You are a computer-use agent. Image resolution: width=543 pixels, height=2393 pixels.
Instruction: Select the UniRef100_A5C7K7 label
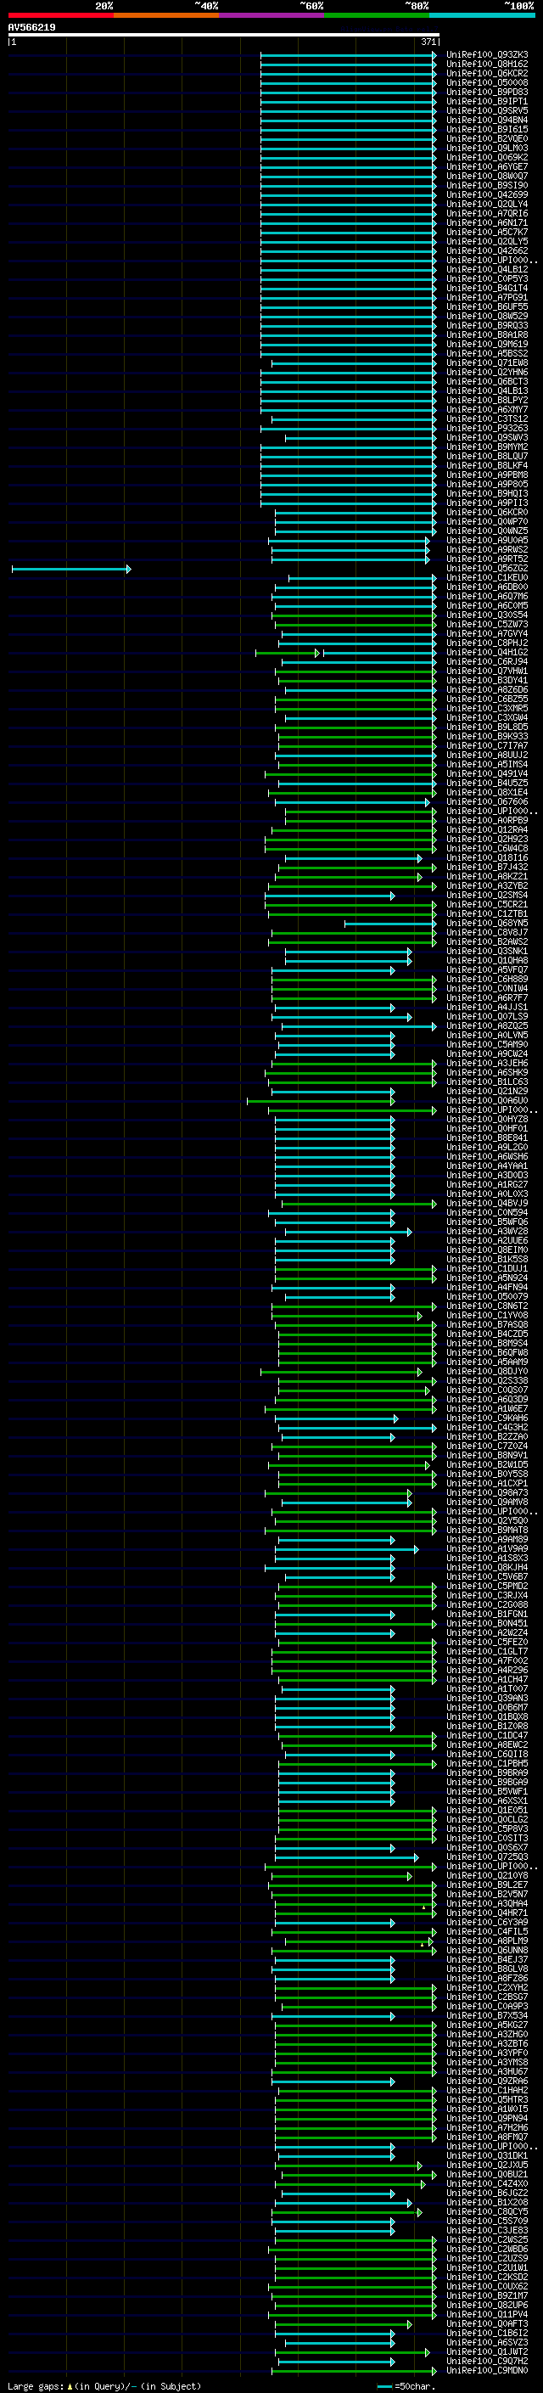pyautogui.click(x=487, y=233)
